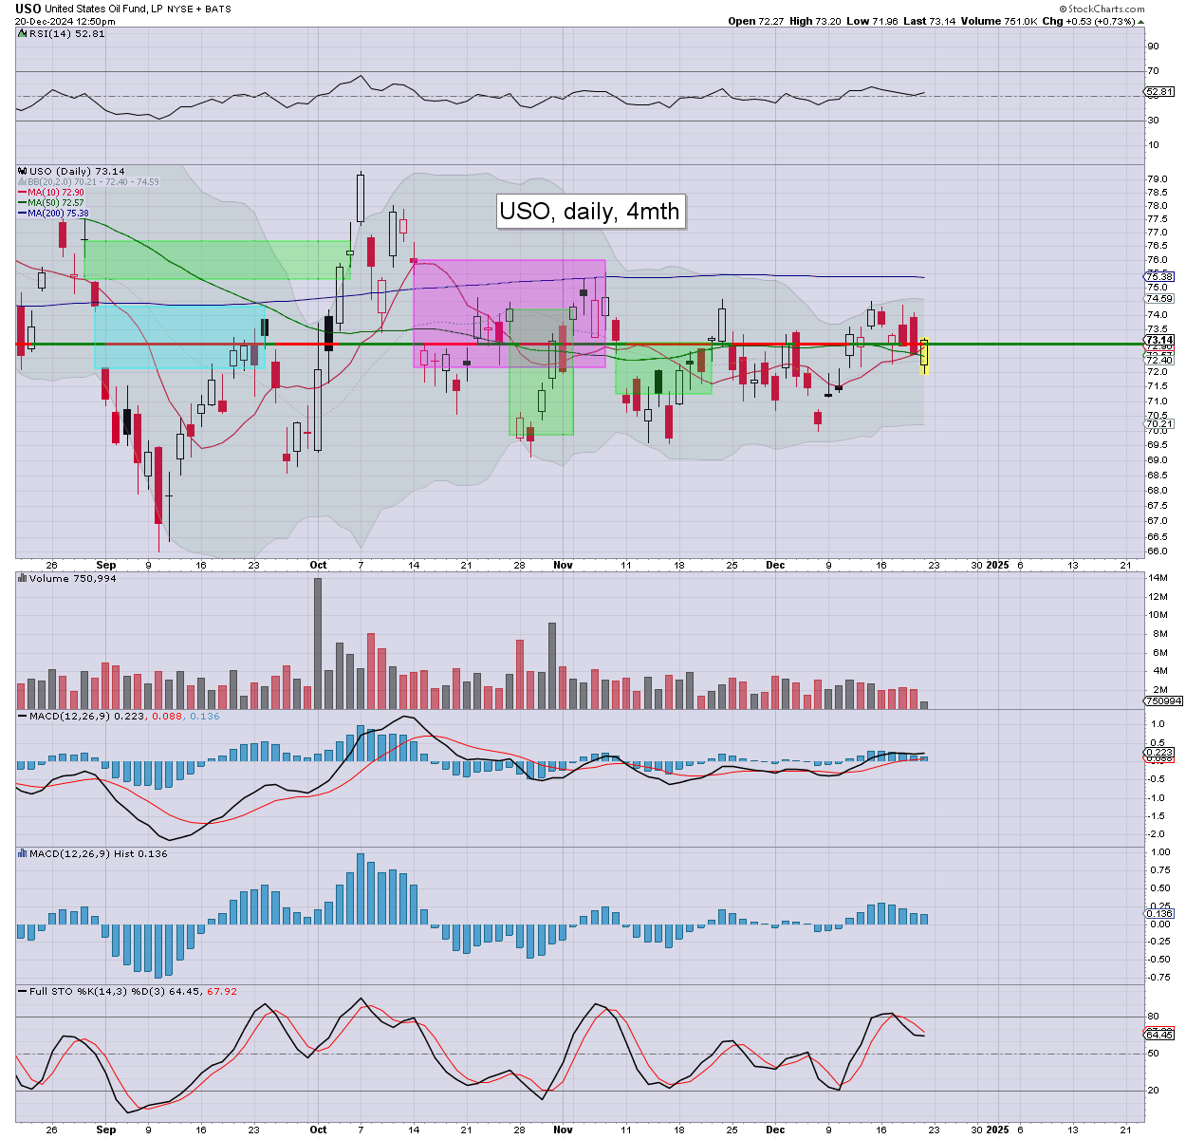The image size is (1186, 1139).
Task: Click the current price label 73.14 on axis
Action: click(1159, 340)
